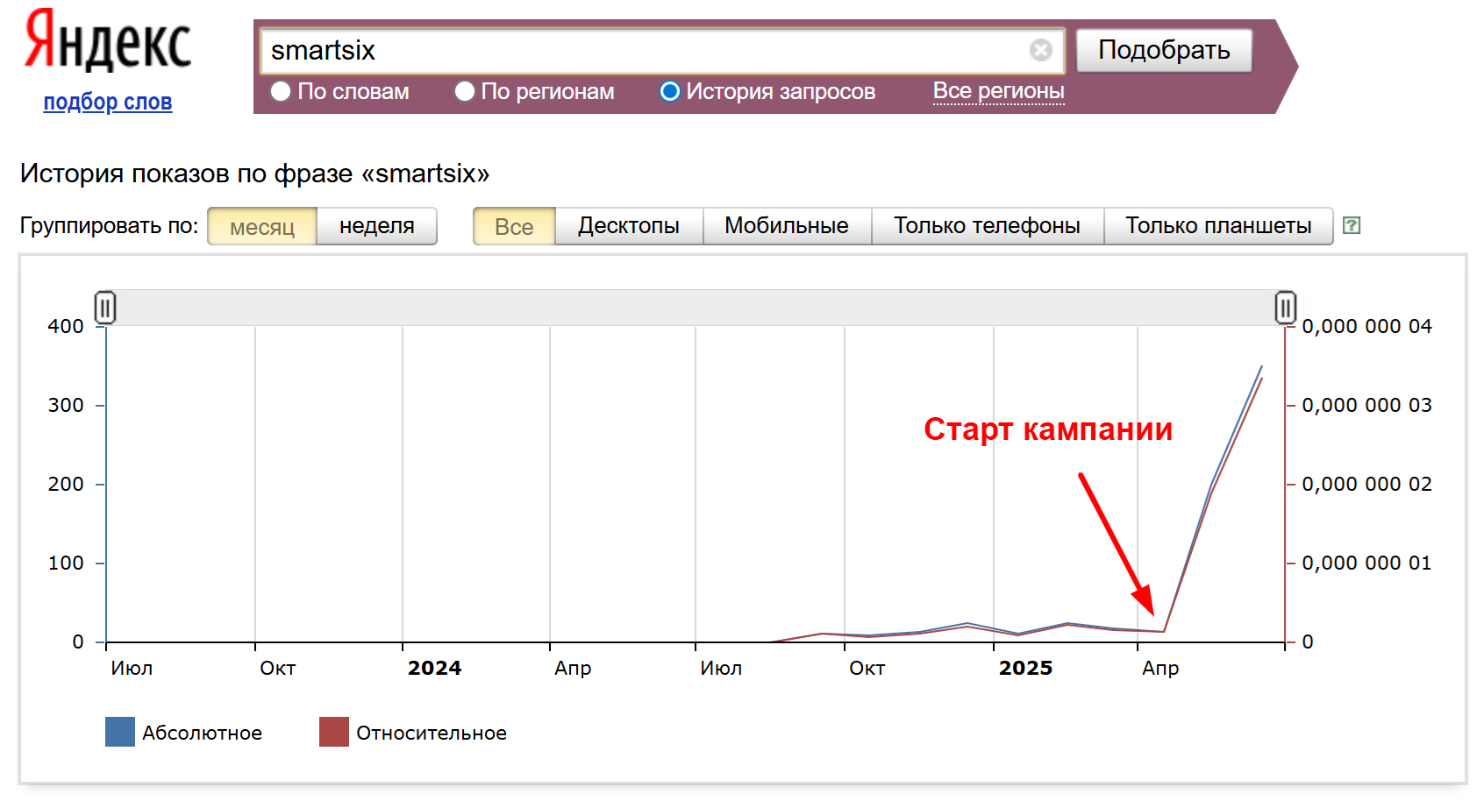Show the Все devices tab
Screen dimensions: 1484x801
(x=514, y=226)
